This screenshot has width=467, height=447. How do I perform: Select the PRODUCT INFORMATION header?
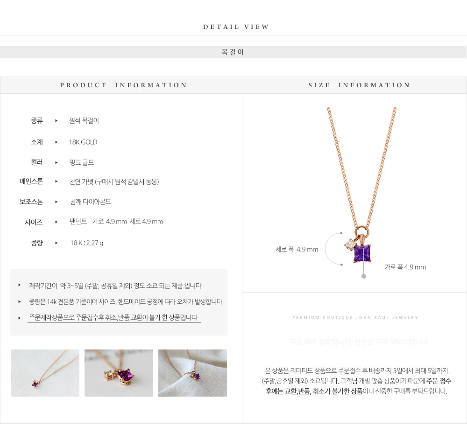click(123, 85)
